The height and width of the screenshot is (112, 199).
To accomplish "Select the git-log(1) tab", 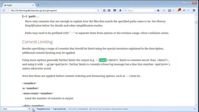I will (x=19, y=5).
